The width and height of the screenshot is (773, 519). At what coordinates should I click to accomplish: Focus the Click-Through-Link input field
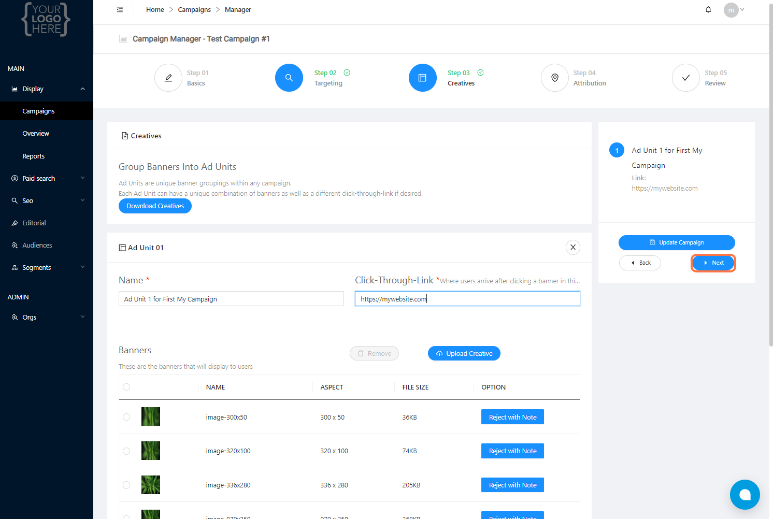467,299
